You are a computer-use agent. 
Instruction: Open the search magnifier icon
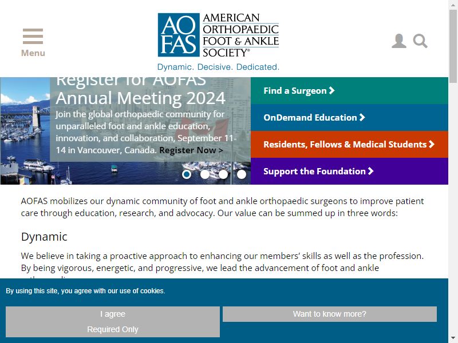click(x=420, y=41)
